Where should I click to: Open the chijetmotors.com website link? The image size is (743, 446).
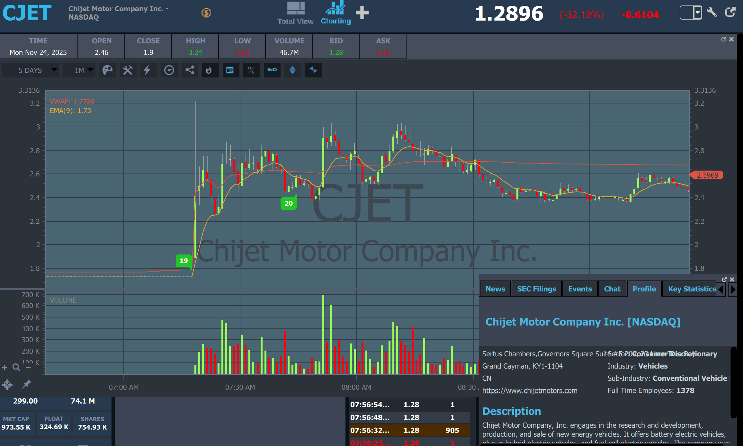pos(530,390)
